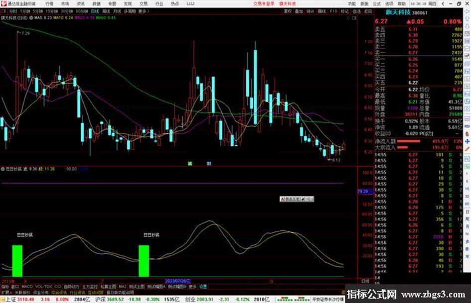
Task: Switch chart to 5分钟 period
Action: click(37, 11)
